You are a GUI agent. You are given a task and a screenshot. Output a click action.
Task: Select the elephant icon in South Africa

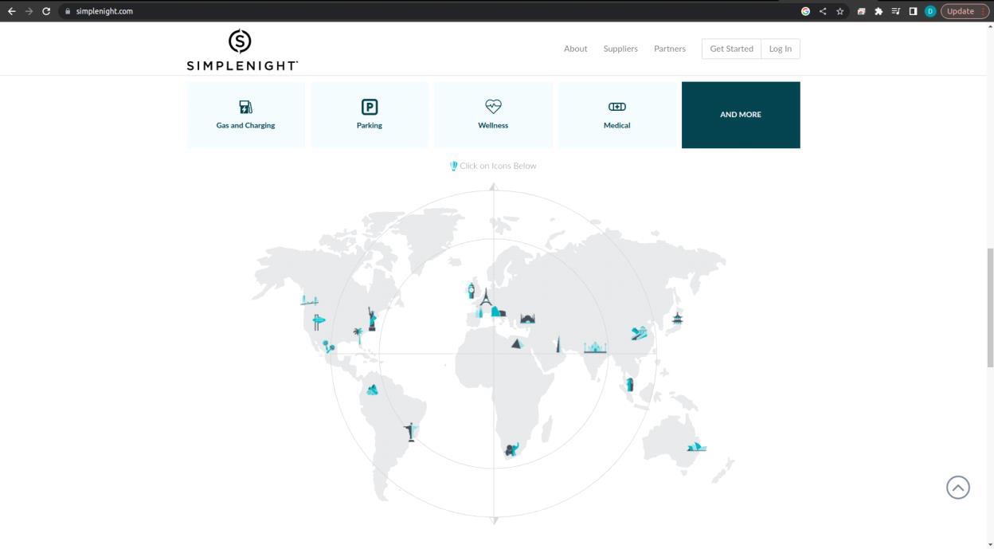[x=512, y=449]
